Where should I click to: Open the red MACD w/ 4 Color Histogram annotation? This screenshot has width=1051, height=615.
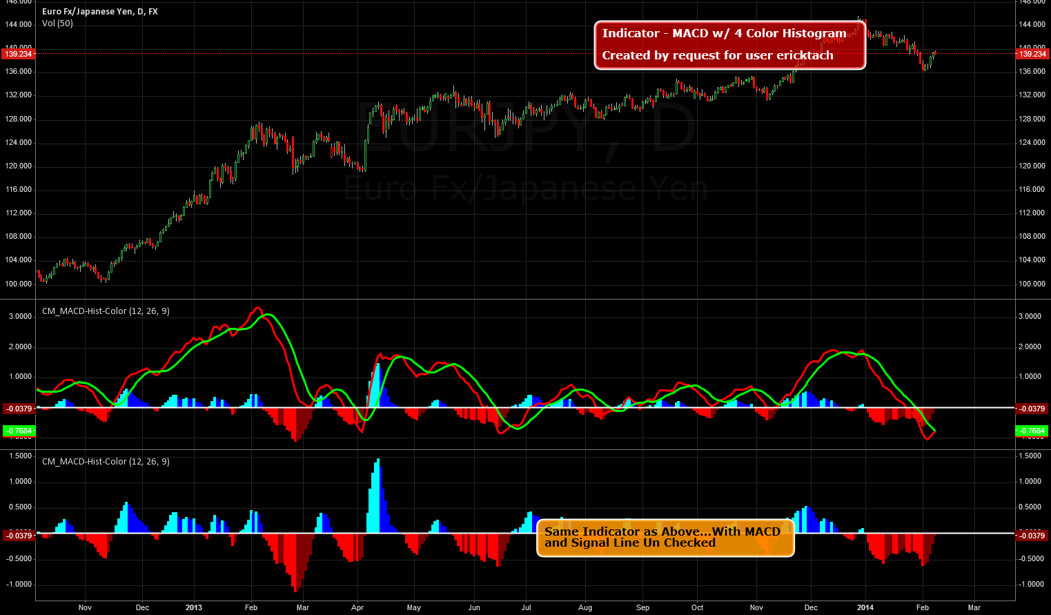click(x=729, y=44)
